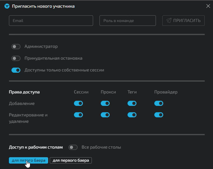The image size is (213, 169).
Task: Click the 'Сессии' column header
Action: pos(81,92)
